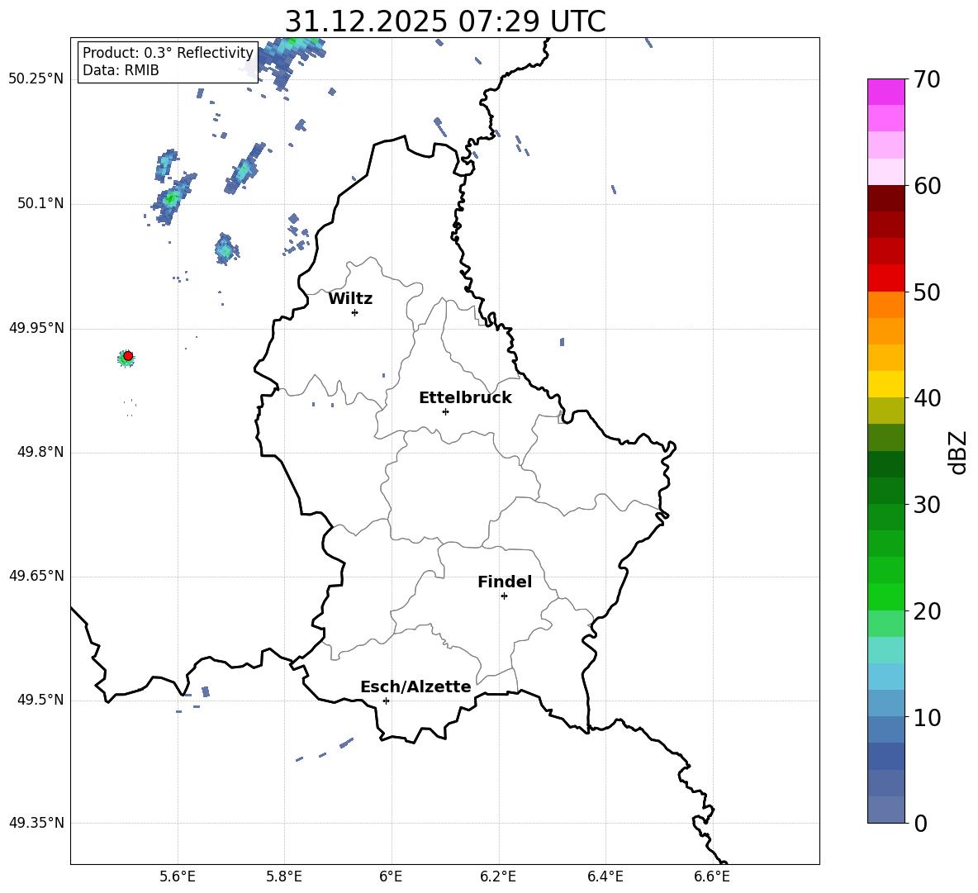Click the Esch/Alzette station label
The image size is (978, 893).
(x=416, y=686)
